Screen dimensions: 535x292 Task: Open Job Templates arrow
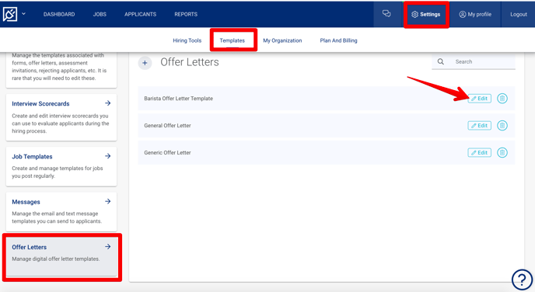(x=108, y=156)
